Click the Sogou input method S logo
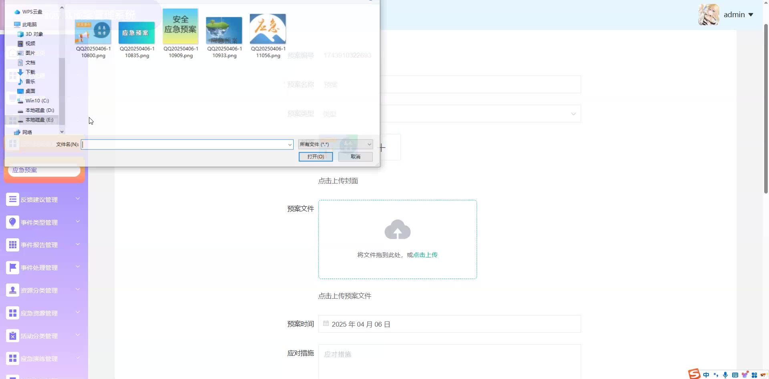This screenshot has height=379, width=769. tap(694, 374)
